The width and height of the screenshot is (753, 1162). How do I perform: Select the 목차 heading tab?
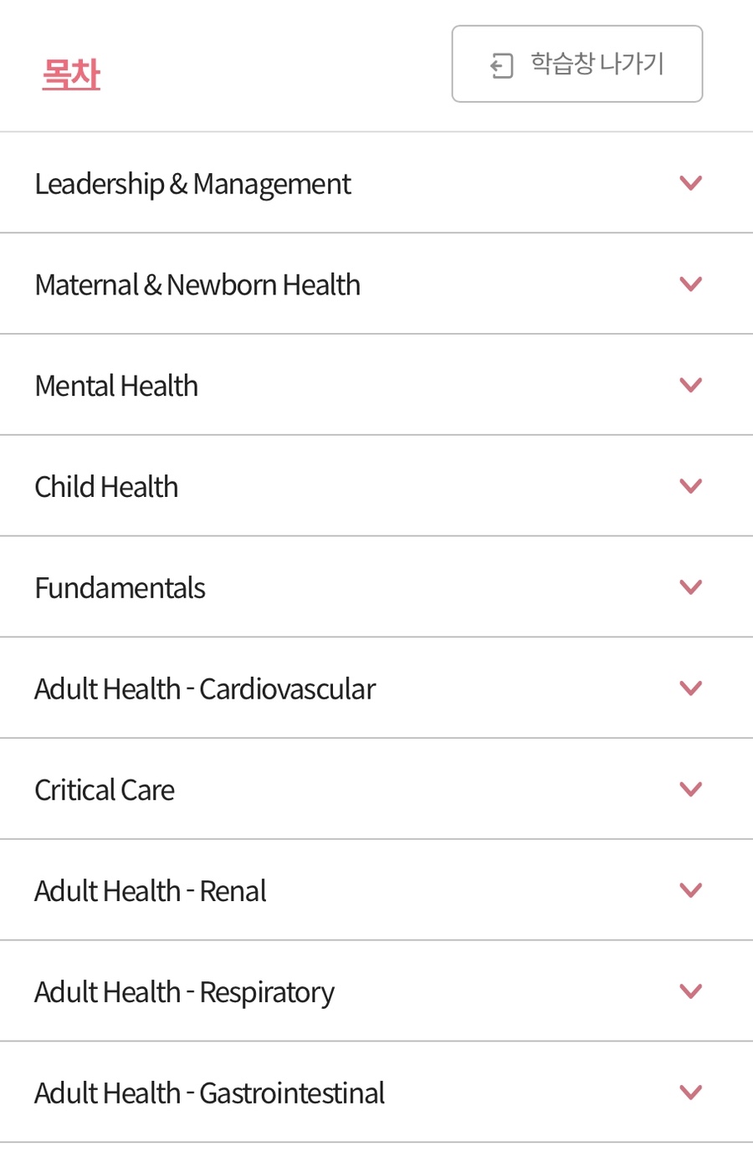(71, 74)
